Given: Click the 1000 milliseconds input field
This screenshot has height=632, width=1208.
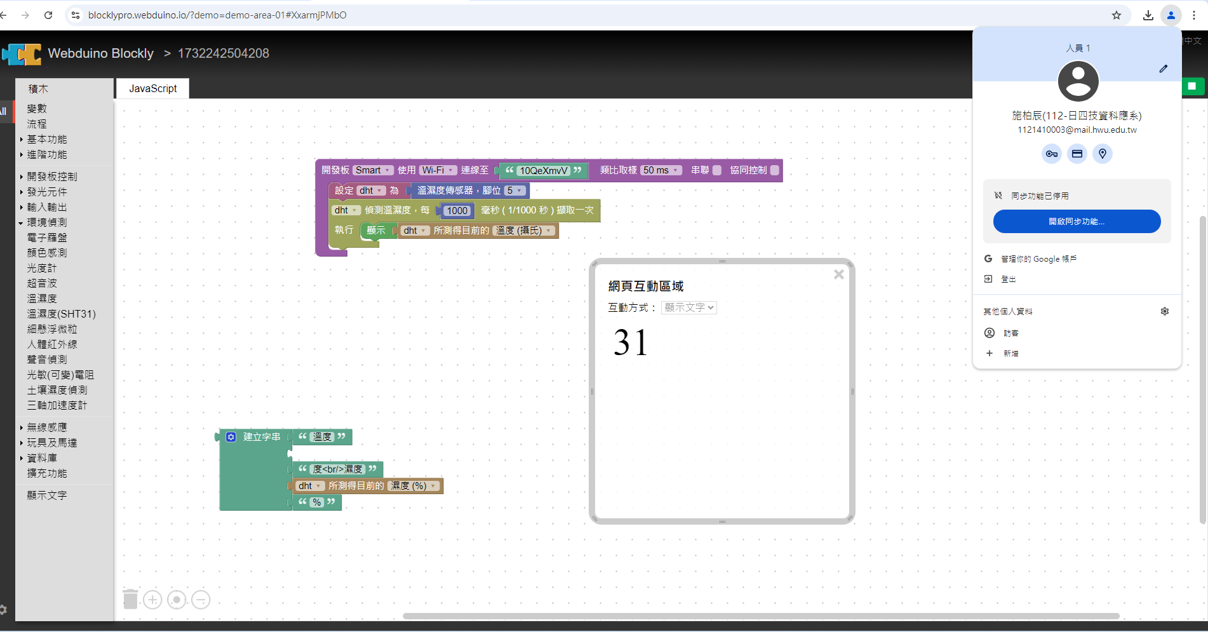Looking at the screenshot, I should pos(457,211).
